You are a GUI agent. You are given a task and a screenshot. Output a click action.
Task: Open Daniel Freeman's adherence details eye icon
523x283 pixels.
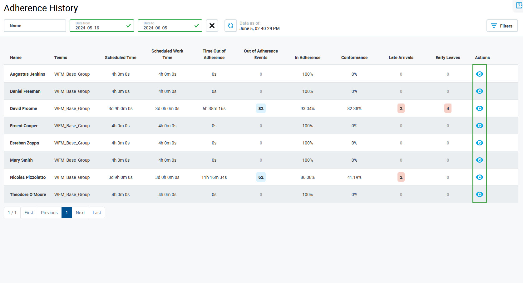coord(479,91)
